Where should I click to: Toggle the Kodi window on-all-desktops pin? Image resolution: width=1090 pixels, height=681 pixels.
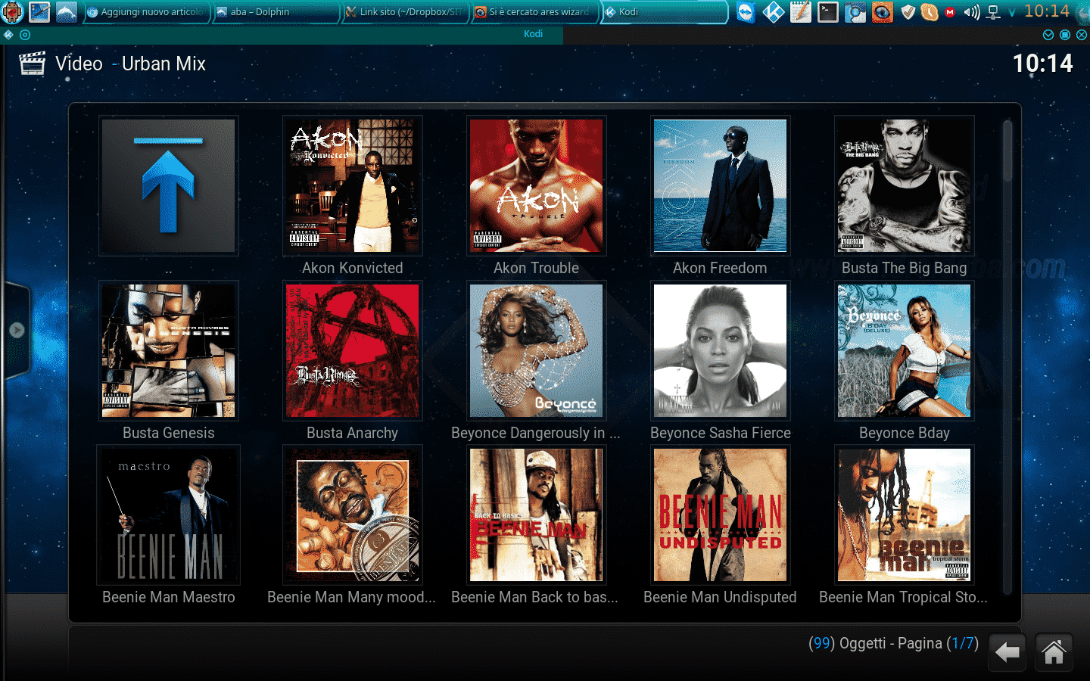[x=25, y=35]
